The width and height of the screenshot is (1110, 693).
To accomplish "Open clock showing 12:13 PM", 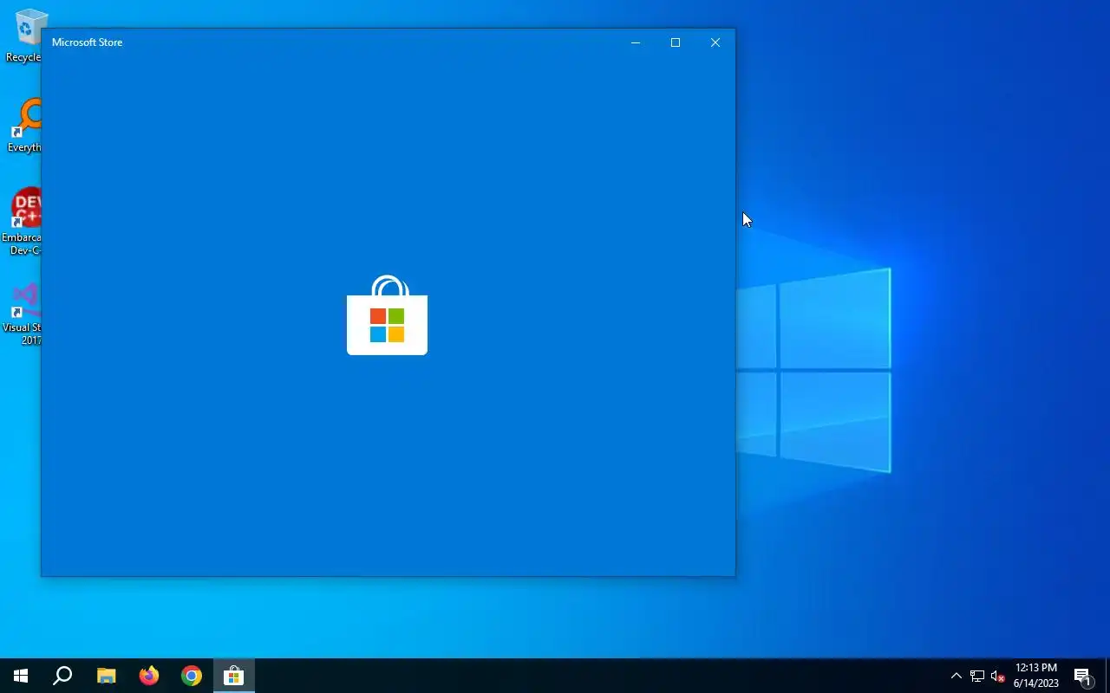I will point(1036,676).
